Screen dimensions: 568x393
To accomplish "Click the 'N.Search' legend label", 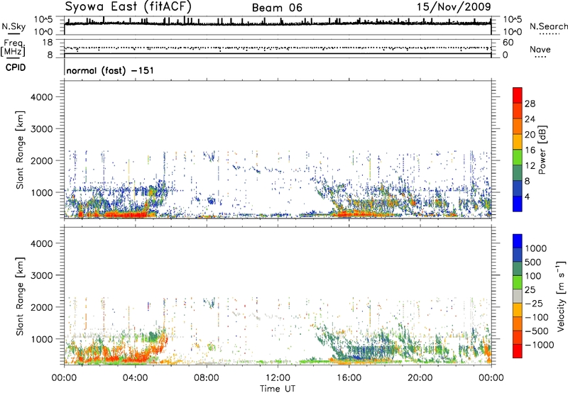I will (548, 26).
